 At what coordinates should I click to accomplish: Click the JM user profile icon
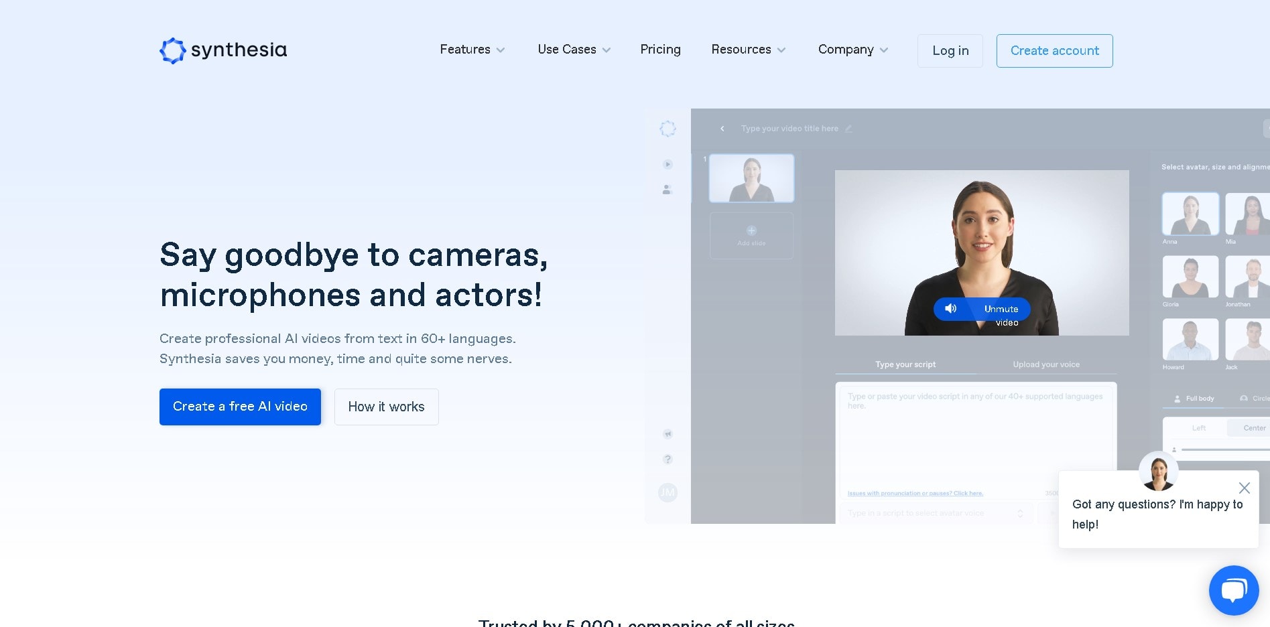point(668,493)
